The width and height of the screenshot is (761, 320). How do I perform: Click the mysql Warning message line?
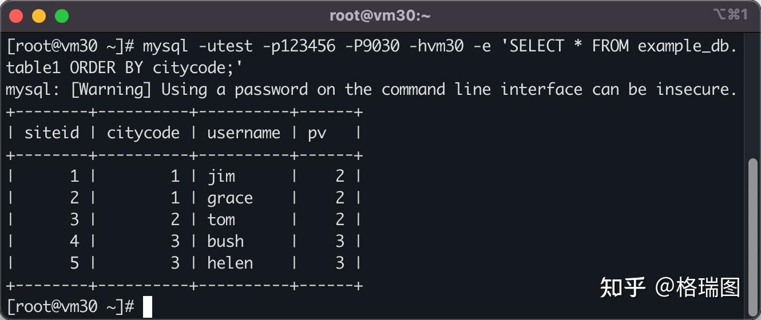coord(371,90)
